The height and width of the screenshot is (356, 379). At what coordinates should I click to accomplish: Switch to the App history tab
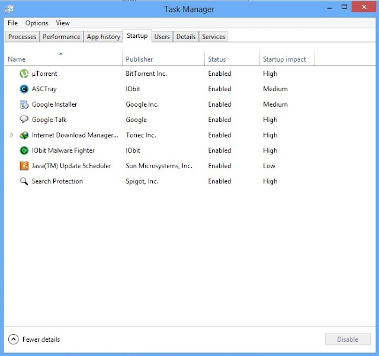click(103, 37)
